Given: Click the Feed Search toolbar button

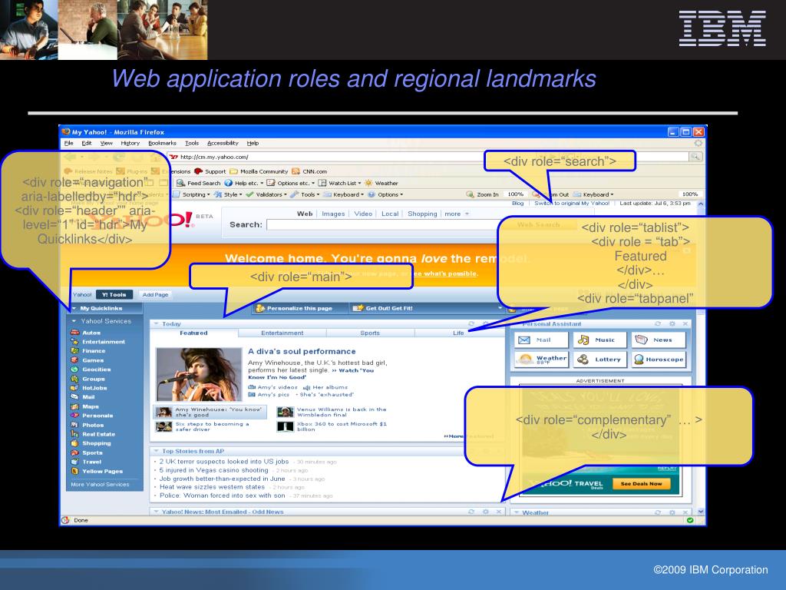Looking at the screenshot, I should click(199, 183).
